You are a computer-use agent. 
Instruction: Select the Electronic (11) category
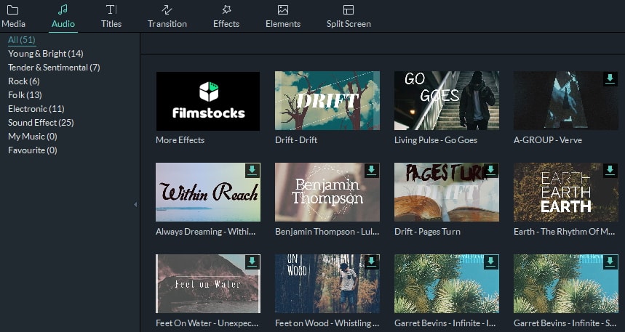click(36, 109)
